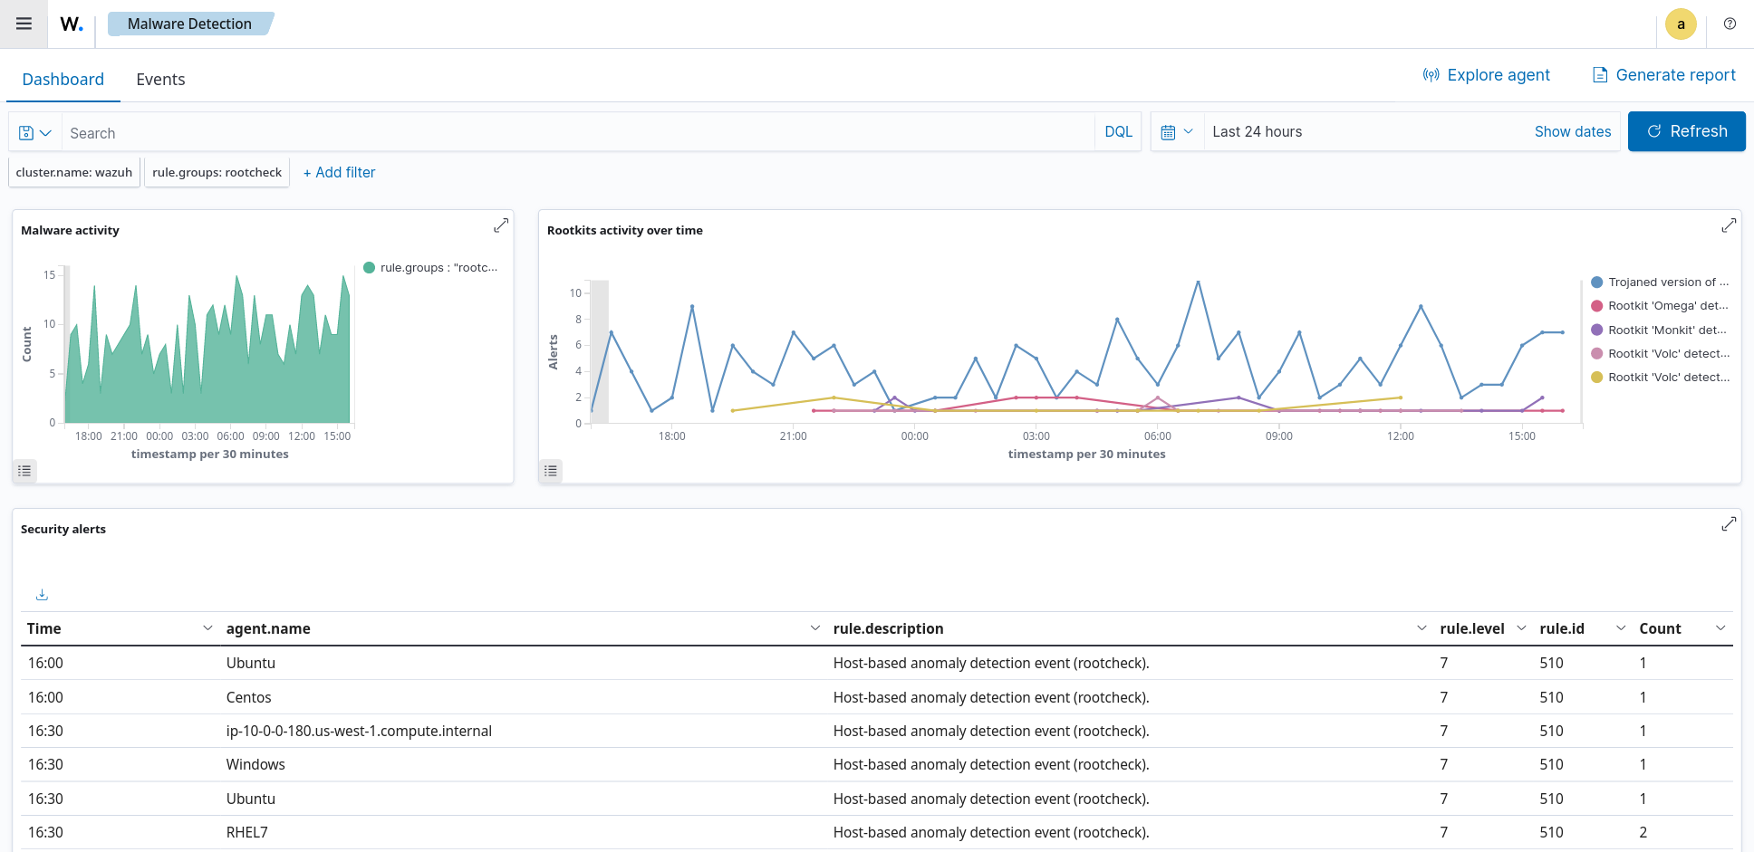Expand the Time column sort menu
This screenshot has height=852, width=1754.
pyautogui.click(x=207, y=628)
